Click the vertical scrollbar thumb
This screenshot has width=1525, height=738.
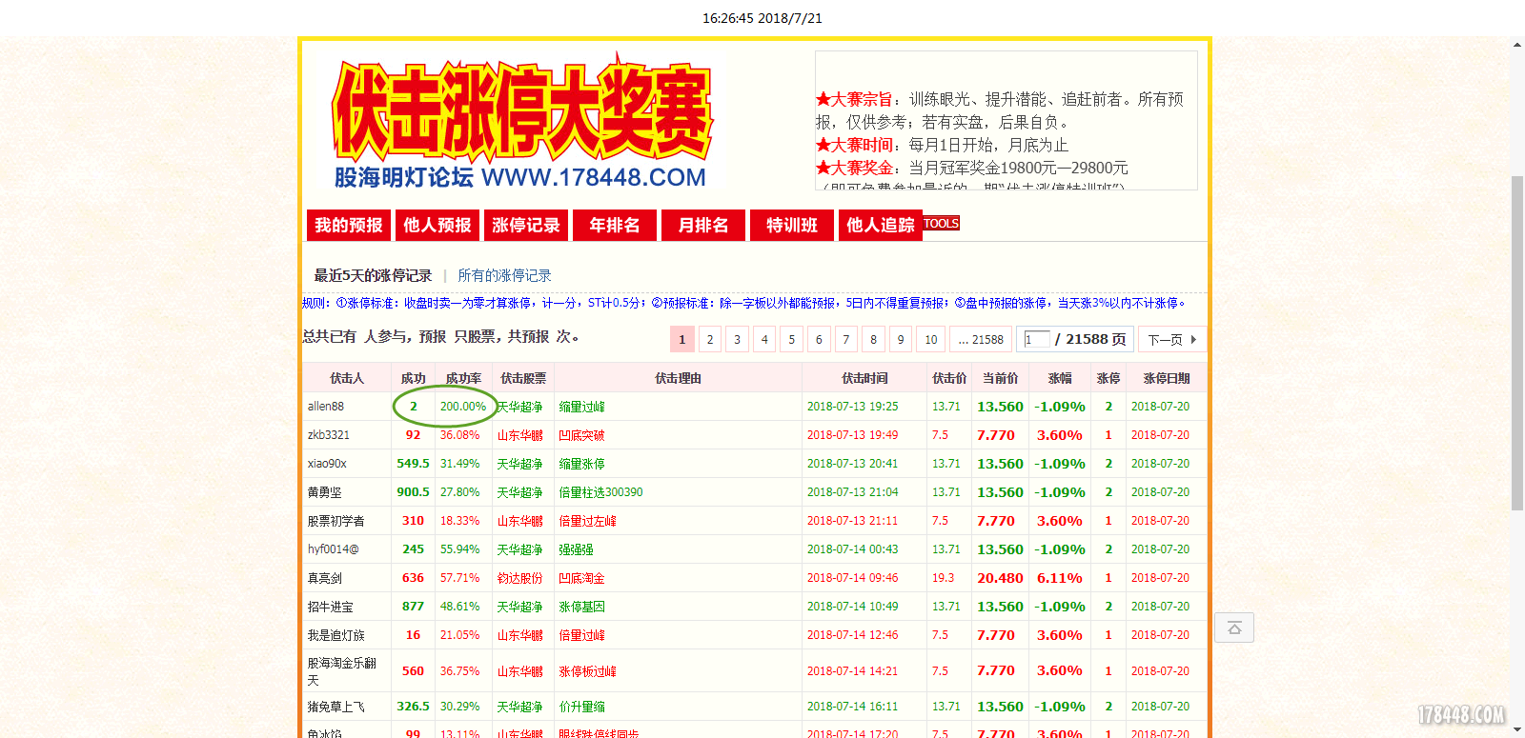(1516, 343)
